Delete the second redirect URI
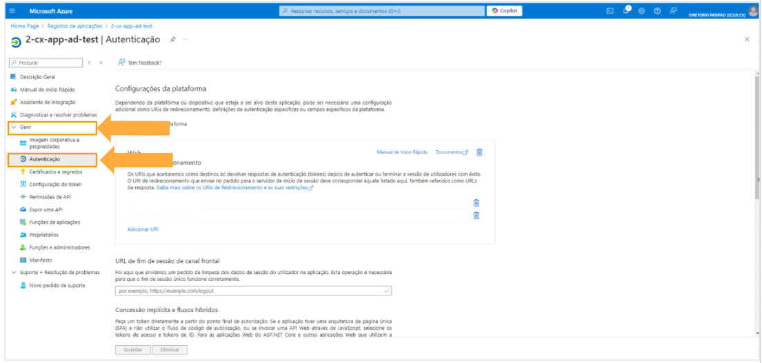 476,216
